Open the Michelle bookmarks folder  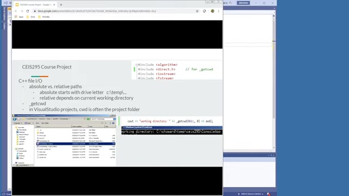point(44,17)
